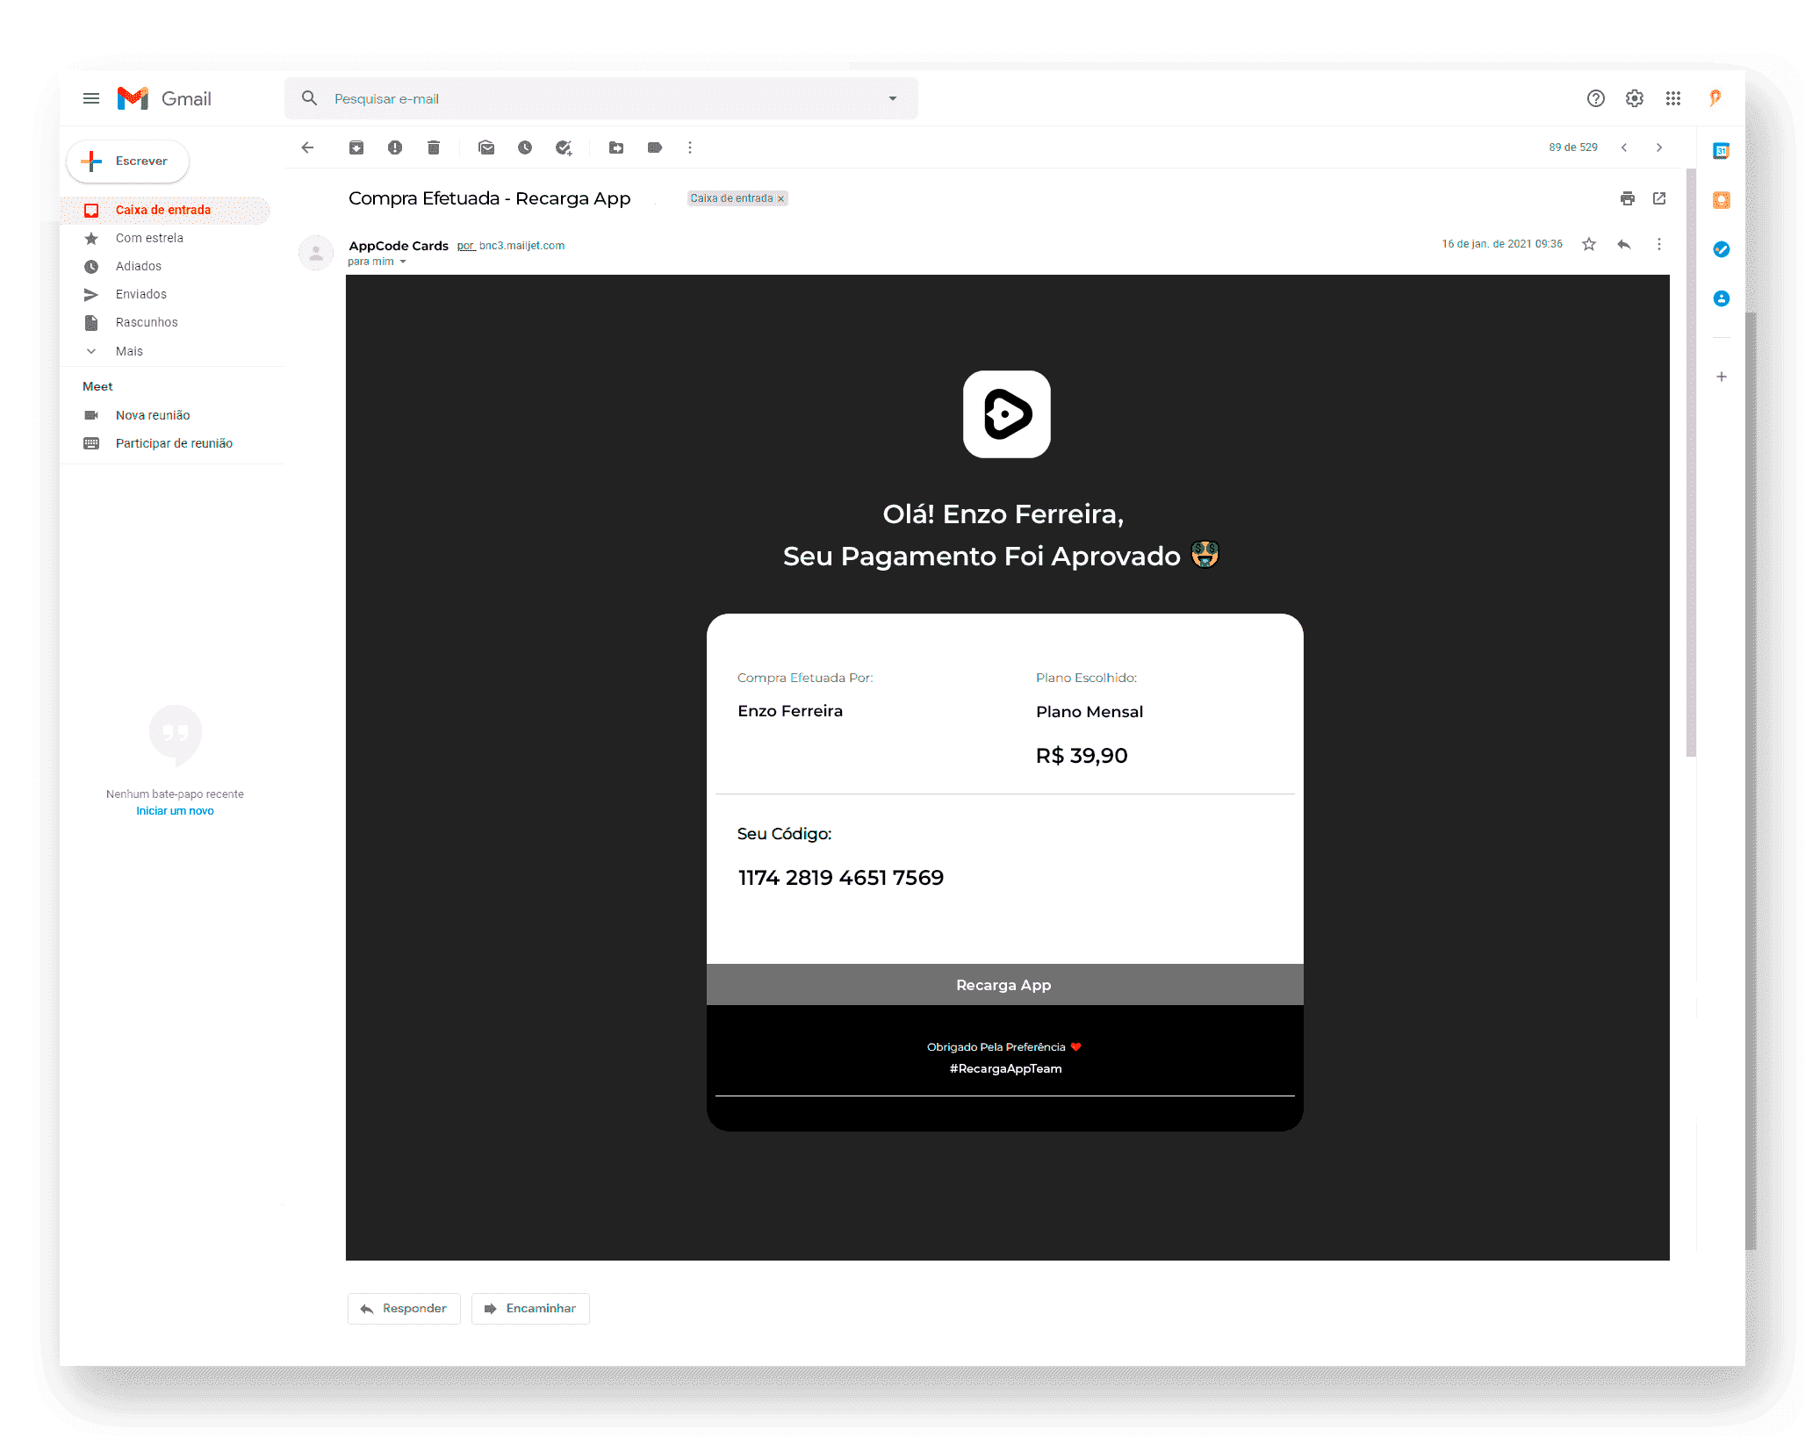
Task: Star this message
Action: click(x=1589, y=244)
